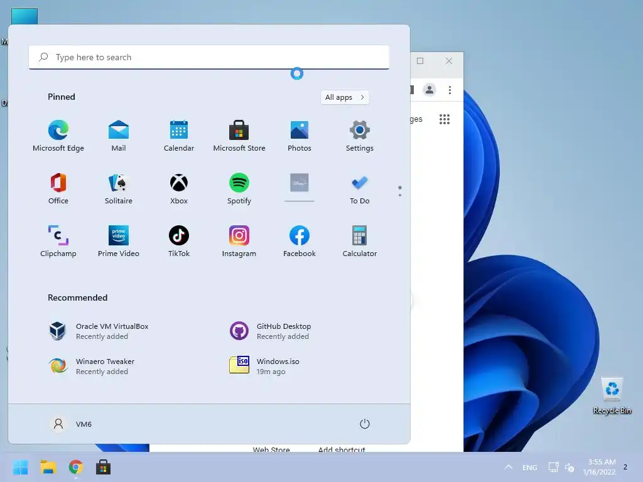Open the To Do app

pos(360,188)
